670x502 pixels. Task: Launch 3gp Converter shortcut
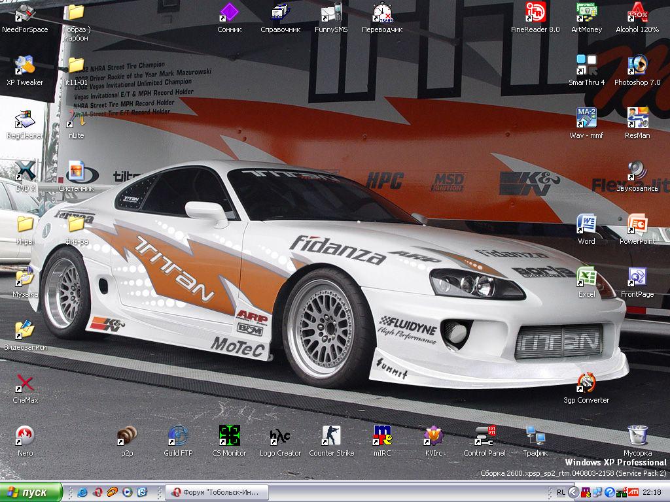(x=586, y=389)
